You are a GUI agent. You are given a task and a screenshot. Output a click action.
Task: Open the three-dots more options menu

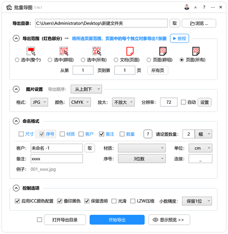tap(213, 7)
